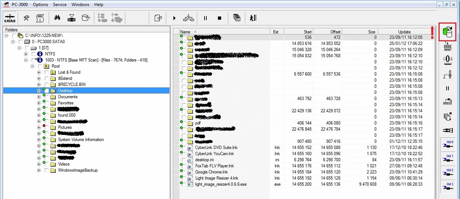This screenshot has height=199, width=460.
Task: Expand the Pictures folder tree node
Action: click(39, 128)
